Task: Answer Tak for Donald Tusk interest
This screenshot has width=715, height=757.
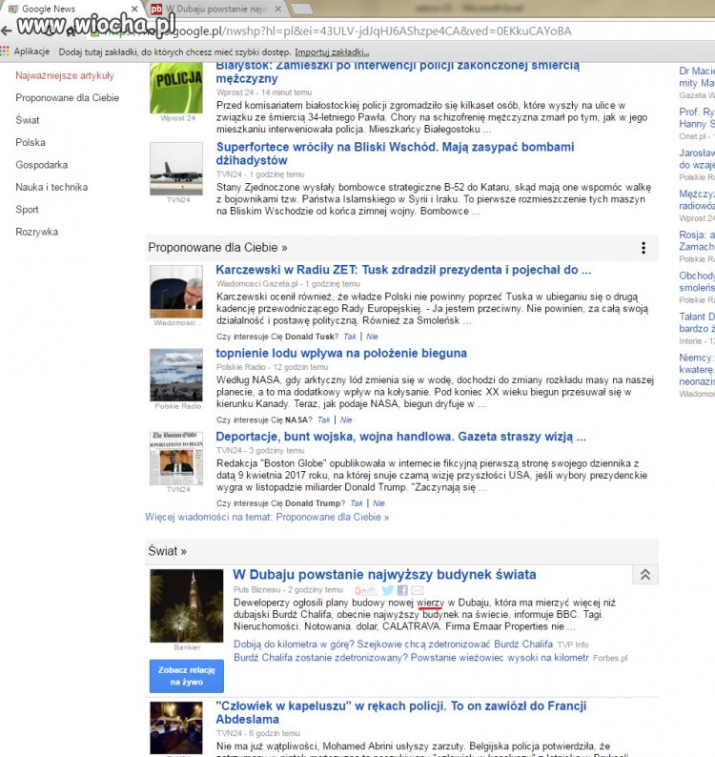Action: (350, 337)
